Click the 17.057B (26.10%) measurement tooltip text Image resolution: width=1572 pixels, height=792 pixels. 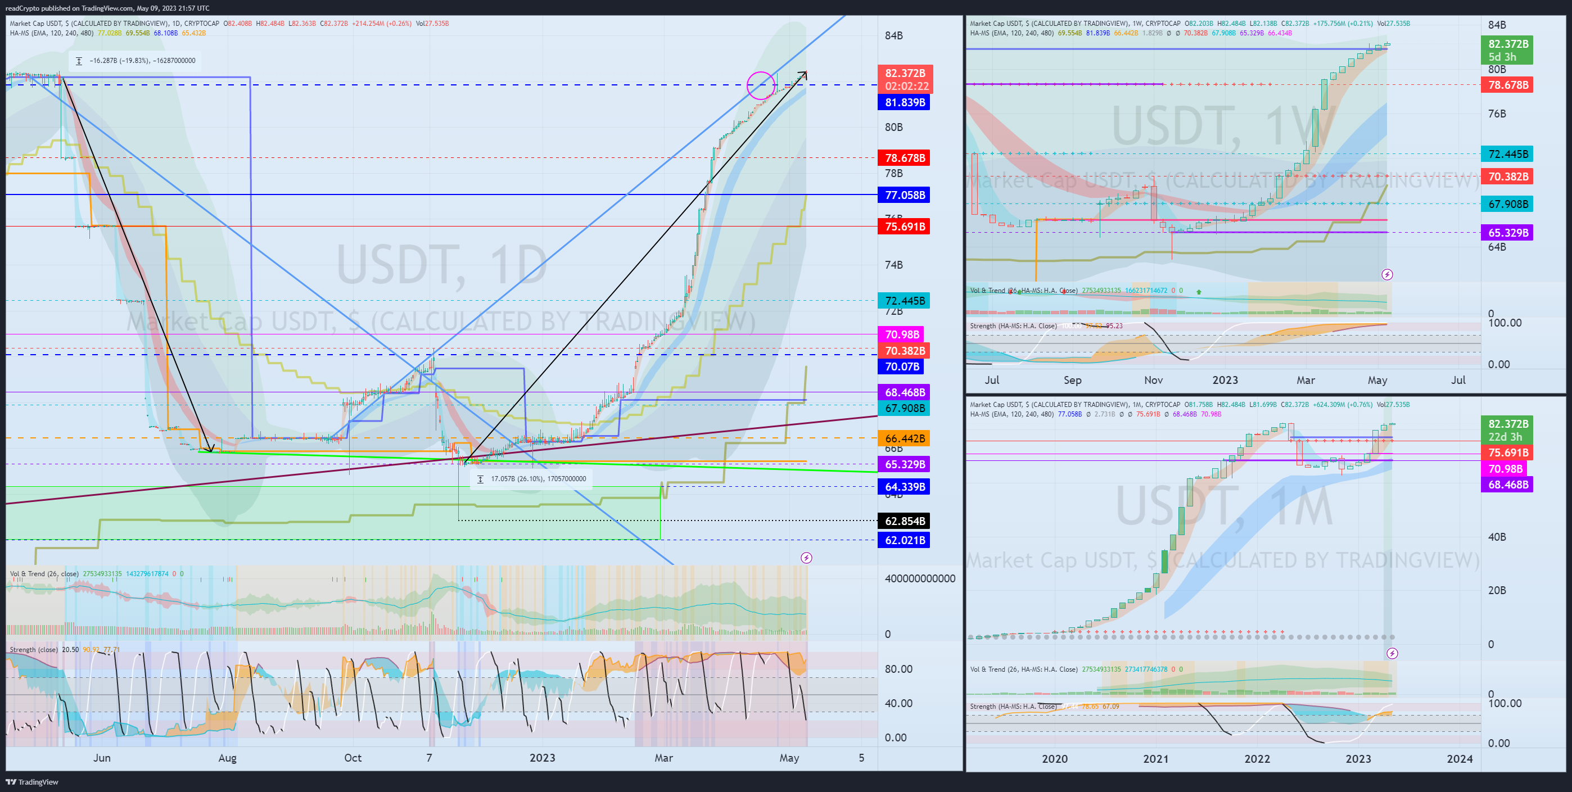click(539, 479)
